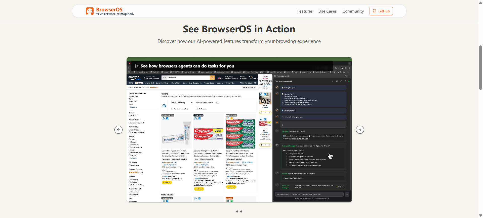The image size is (483, 218).
Task: Toggle Hide all F Graded products switch
Action: click(217, 103)
